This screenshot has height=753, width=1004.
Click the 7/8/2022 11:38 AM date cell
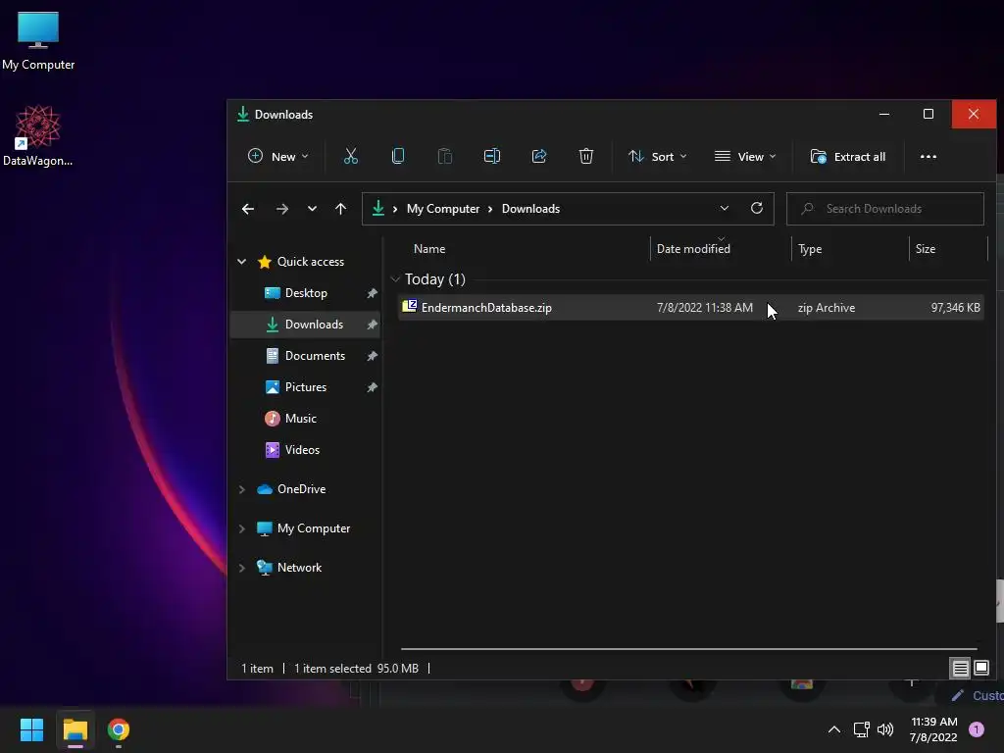704,308
